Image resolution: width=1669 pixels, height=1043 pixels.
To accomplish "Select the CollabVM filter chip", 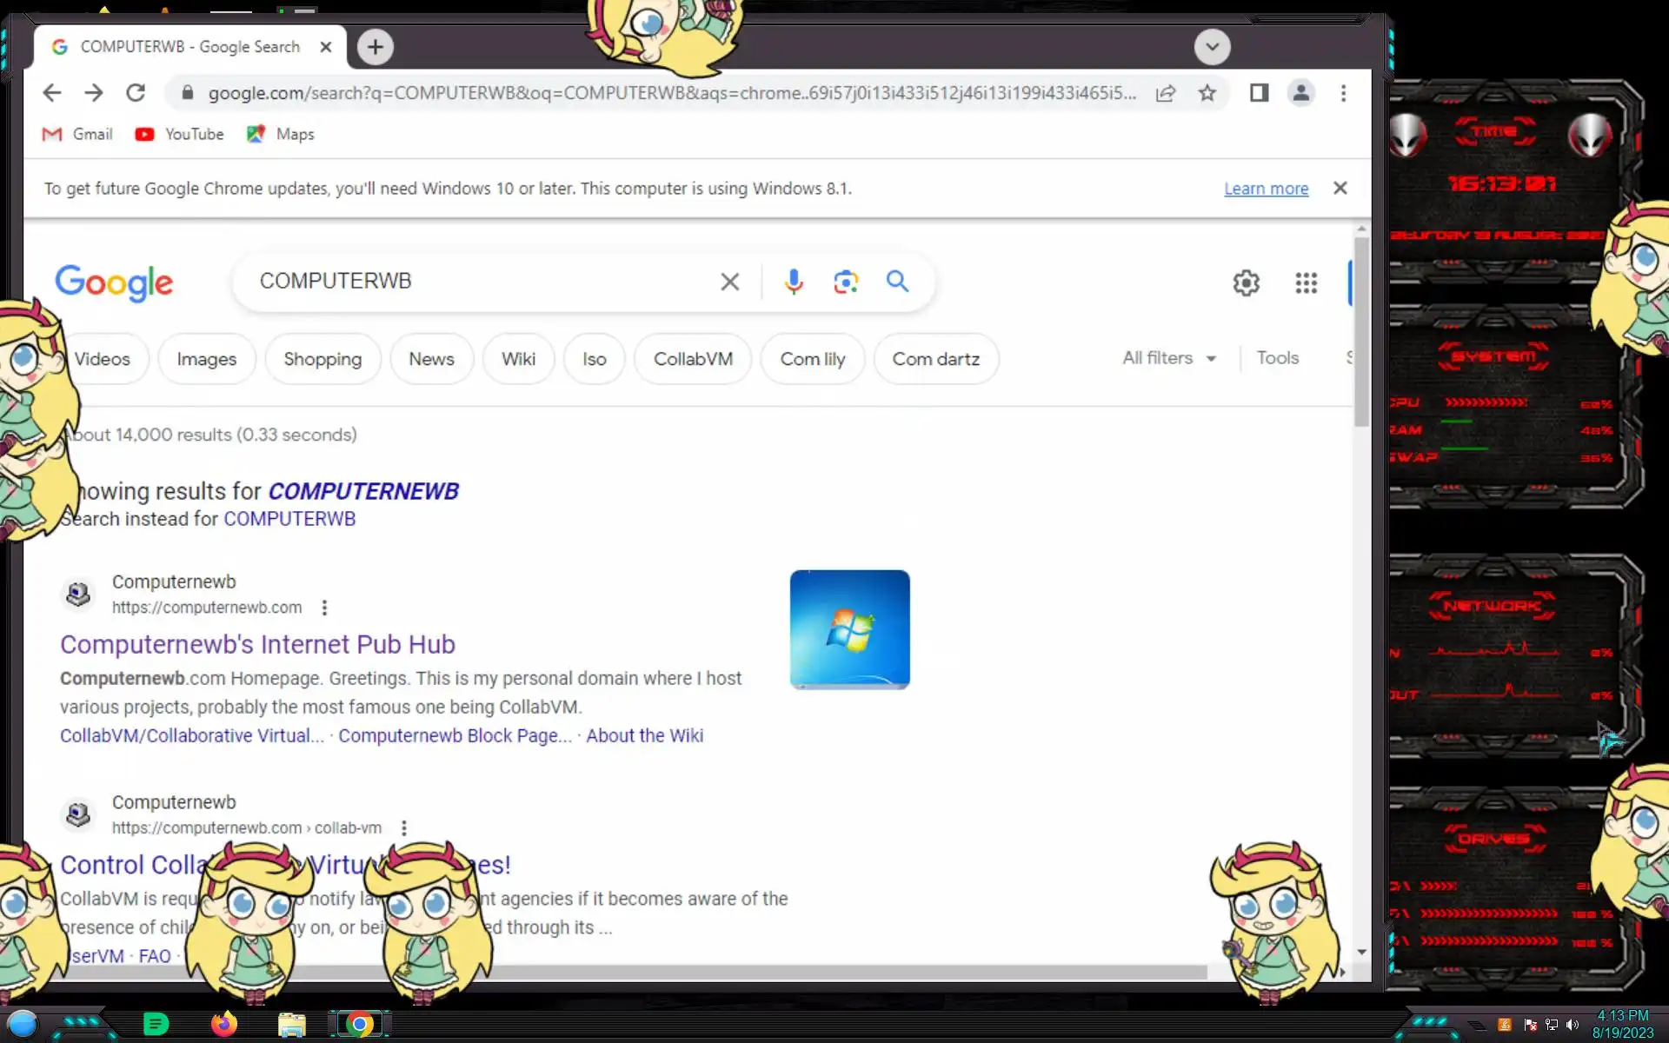I will (x=692, y=359).
